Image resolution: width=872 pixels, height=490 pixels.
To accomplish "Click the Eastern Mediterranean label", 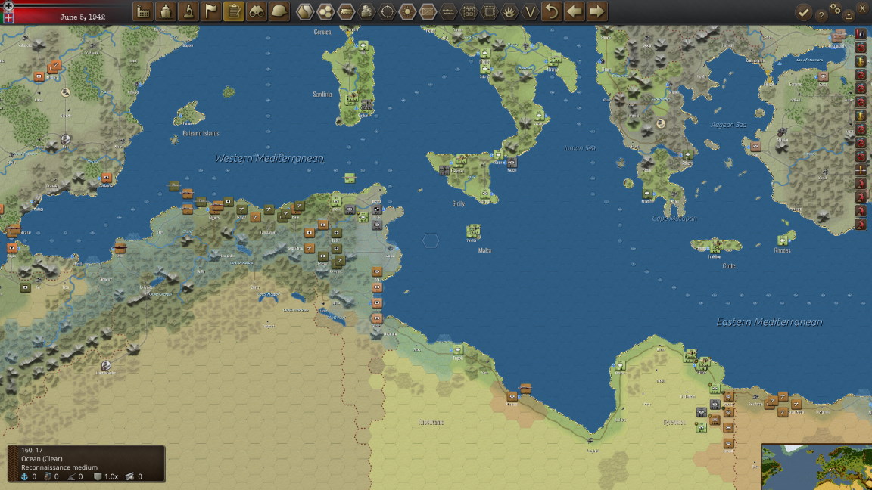I will coord(769,321).
